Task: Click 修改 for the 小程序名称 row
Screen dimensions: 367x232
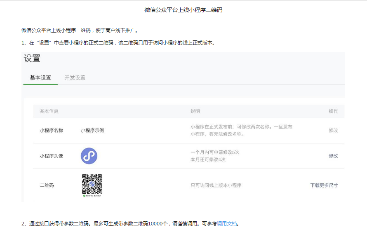Action: [333, 130]
